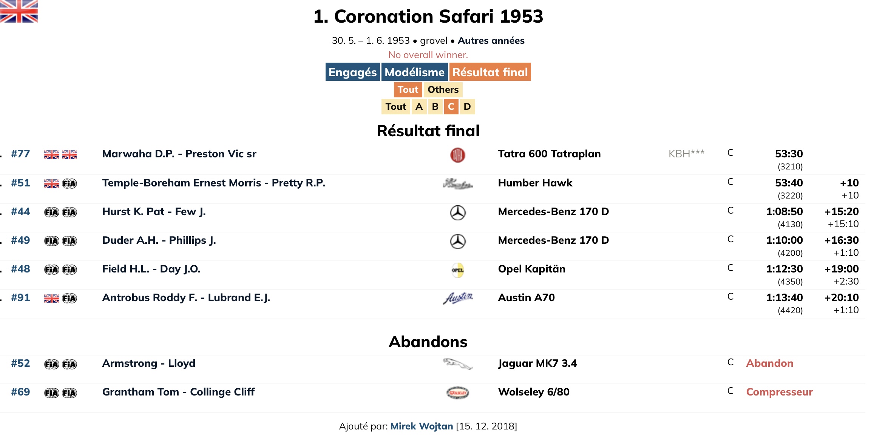Click the Jaguar brand logo icon

(x=457, y=364)
